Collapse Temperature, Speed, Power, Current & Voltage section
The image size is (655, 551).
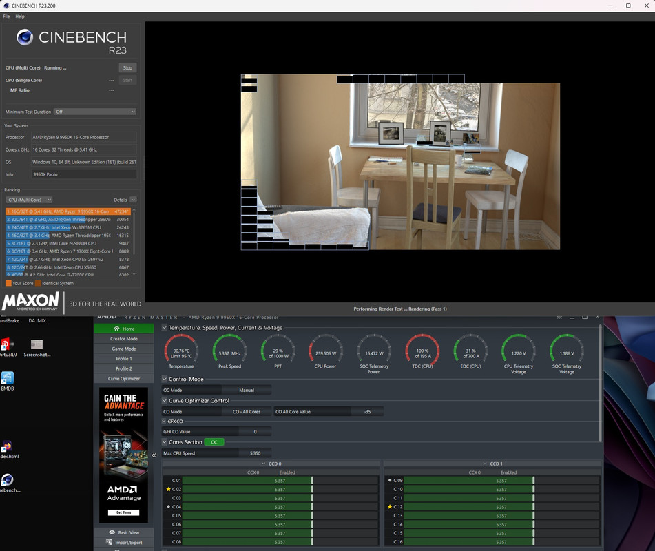[165, 328]
